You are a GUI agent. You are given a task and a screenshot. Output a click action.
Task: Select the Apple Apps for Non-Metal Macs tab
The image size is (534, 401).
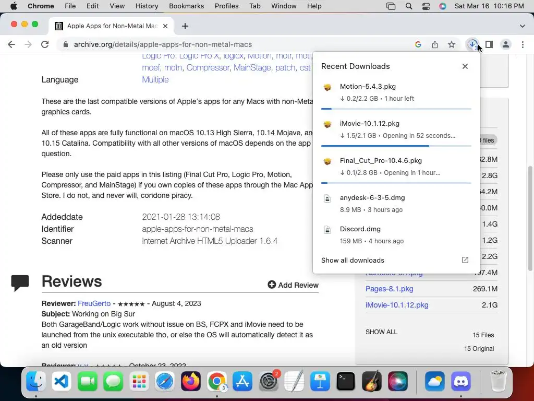pyautogui.click(x=112, y=26)
